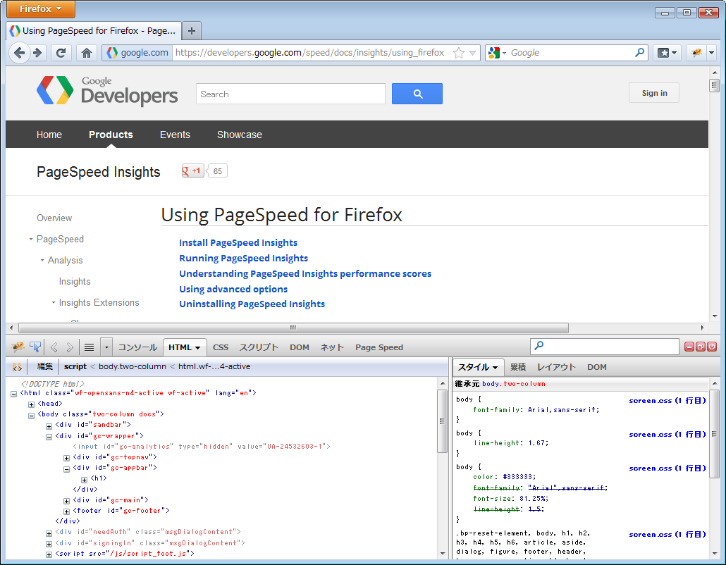Image resolution: width=726 pixels, height=565 pixels.
Task: Open the search engine selector Google icon
Action: [x=497, y=53]
